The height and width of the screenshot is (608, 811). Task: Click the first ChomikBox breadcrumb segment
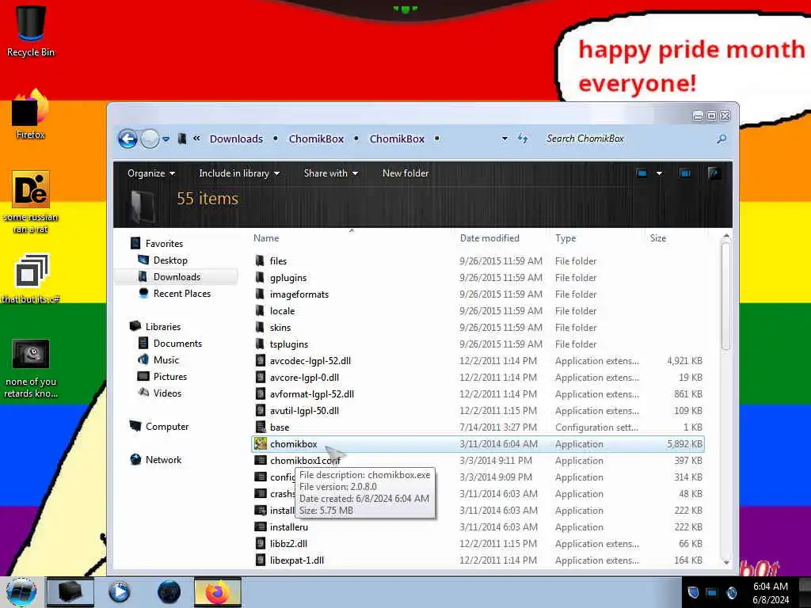point(316,139)
